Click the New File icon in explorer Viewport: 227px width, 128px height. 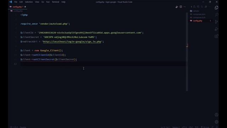point(194,7)
